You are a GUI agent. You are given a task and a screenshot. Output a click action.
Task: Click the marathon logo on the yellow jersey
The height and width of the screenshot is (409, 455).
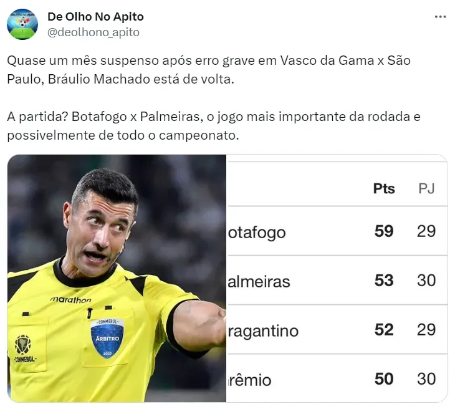(x=70, y=299)
